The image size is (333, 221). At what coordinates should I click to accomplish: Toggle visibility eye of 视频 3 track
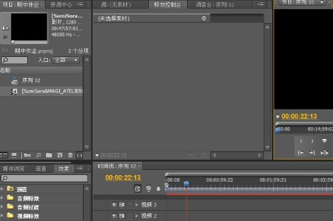pos(114,205)
